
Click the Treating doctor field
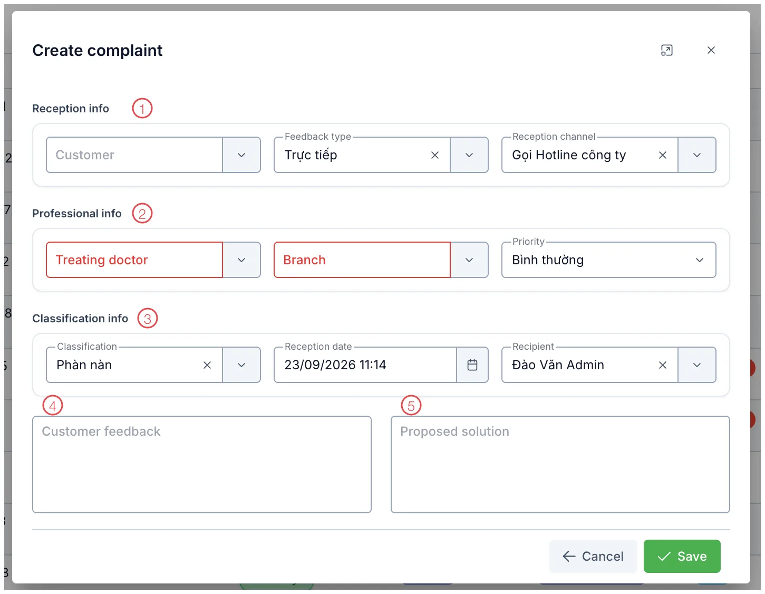pos(134,260)
